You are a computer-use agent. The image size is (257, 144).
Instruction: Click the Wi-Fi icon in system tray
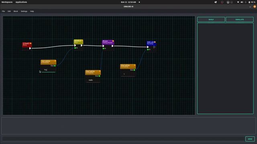[x=238, y=2]
